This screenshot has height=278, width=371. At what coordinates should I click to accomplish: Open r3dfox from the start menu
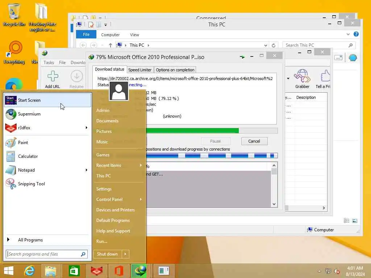pyautogui.click(x=44, y=128)
